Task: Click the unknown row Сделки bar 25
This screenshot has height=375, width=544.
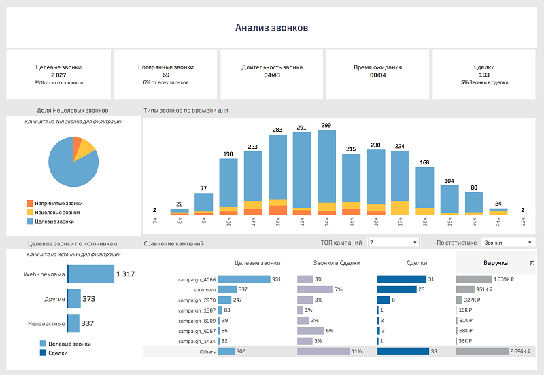Action: (x=396, y=289)
